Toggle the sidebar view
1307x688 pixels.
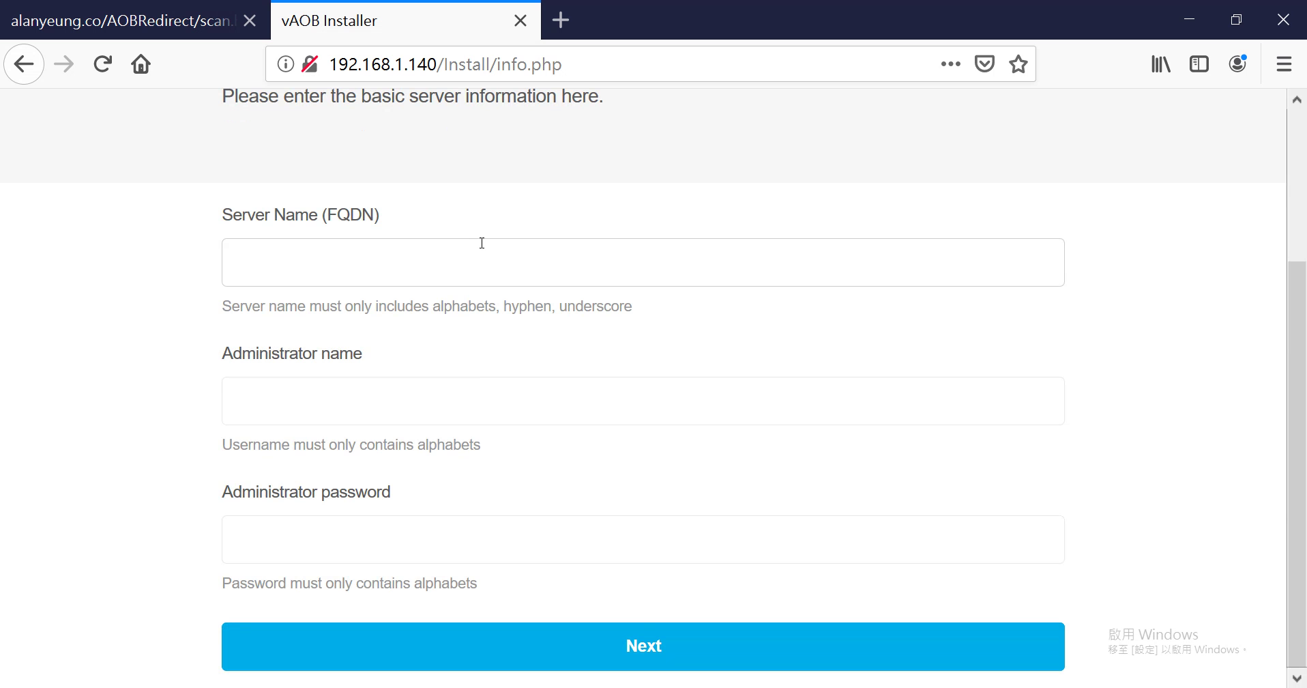point(1199,64)
